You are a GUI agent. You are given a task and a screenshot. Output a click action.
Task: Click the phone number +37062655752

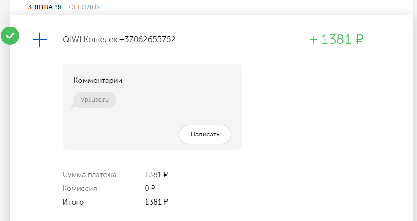pos(147,39)
